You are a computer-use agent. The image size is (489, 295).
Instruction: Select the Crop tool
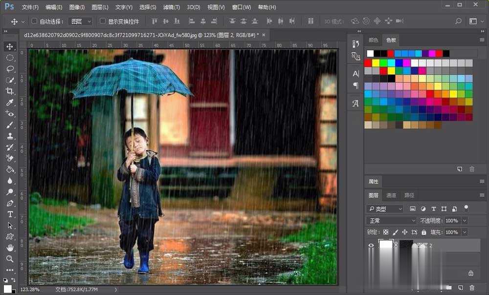pos(11,91)
